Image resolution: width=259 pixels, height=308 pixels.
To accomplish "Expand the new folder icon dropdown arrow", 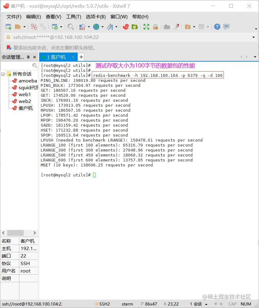I will pos(194,27).
